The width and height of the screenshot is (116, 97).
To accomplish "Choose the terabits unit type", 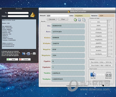I will [99, 50].
